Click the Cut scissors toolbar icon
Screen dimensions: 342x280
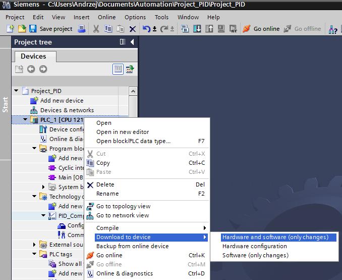point(96,29)
